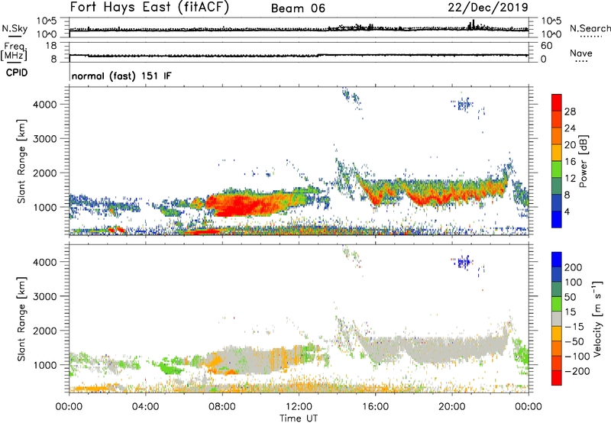Click the 'Velocity [m s-1]' colorbar label

597,319
